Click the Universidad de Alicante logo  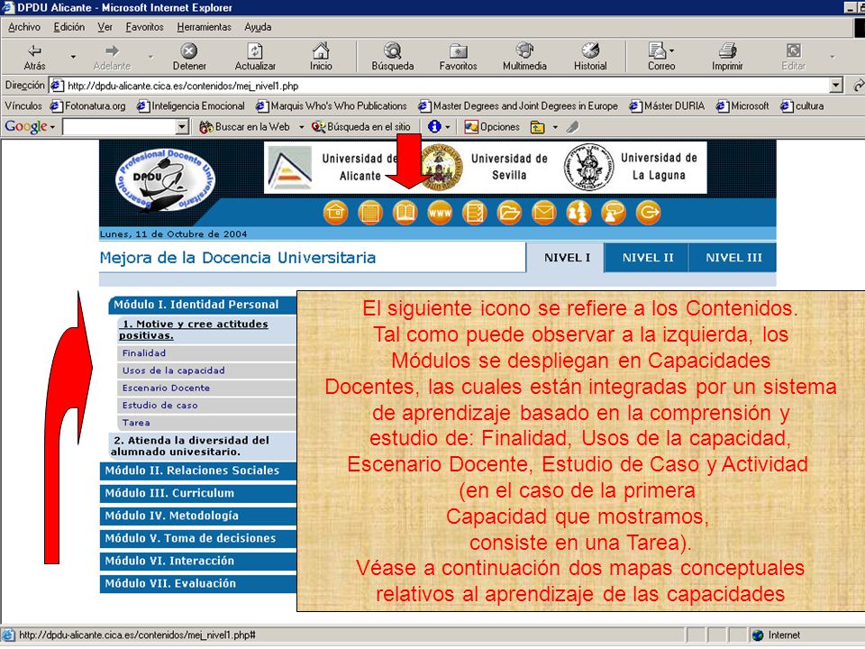pos(289,168)
